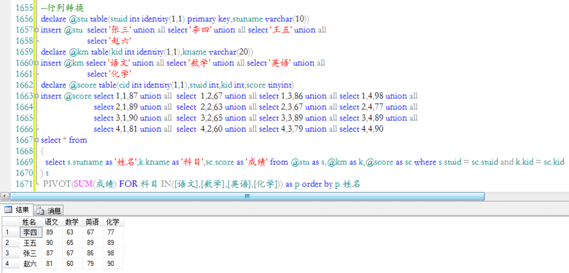Click the cell with score 81
569x273 pixels.
click(x=53, y=264)
